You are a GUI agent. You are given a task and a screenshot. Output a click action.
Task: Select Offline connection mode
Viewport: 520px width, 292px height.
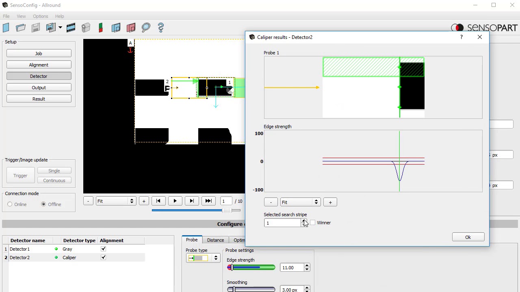(43, 204)
